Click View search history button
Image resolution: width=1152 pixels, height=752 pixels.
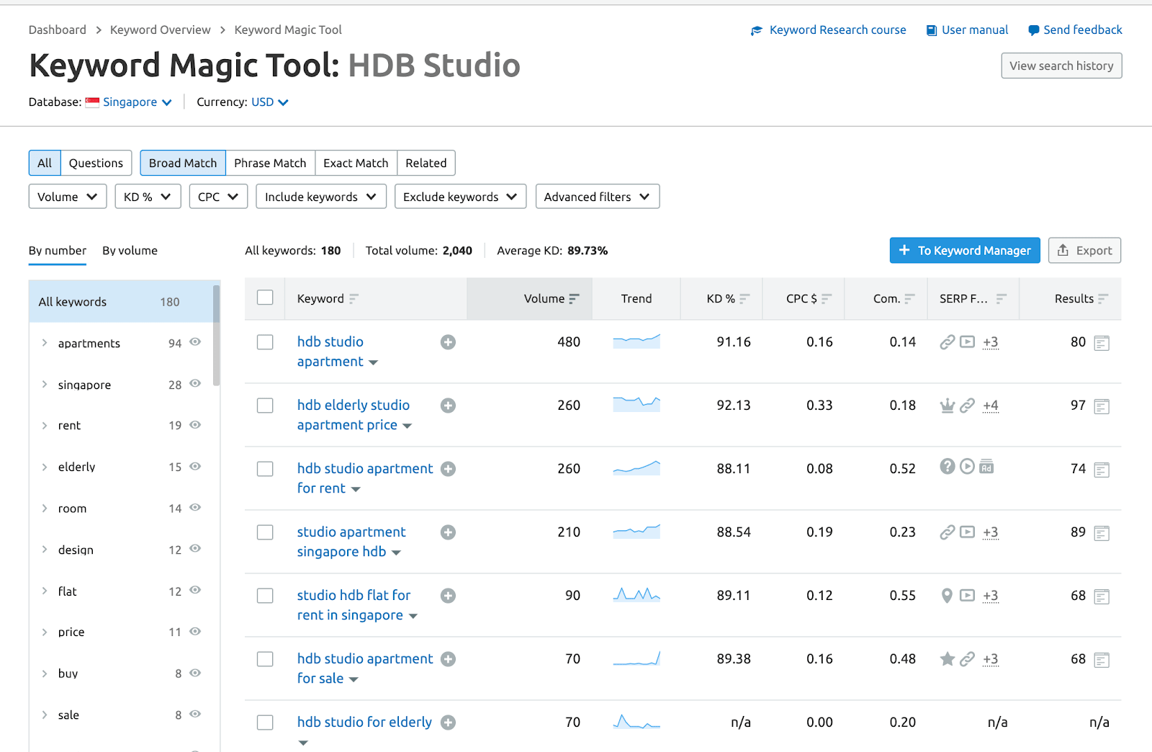click(x=1061, y=66)
